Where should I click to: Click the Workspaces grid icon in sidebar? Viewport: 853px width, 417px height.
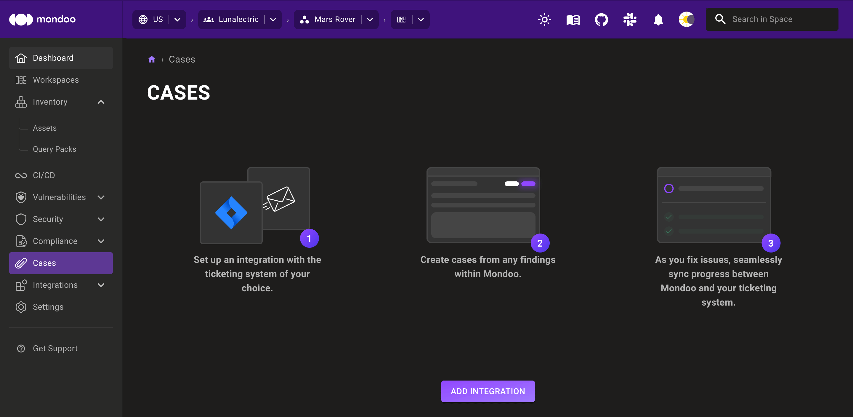[x=21, y=80]
